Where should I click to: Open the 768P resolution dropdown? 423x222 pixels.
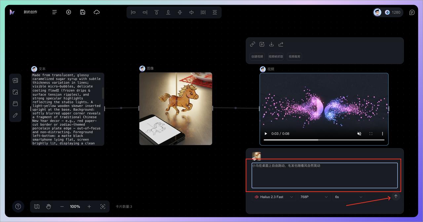point(314,197)
